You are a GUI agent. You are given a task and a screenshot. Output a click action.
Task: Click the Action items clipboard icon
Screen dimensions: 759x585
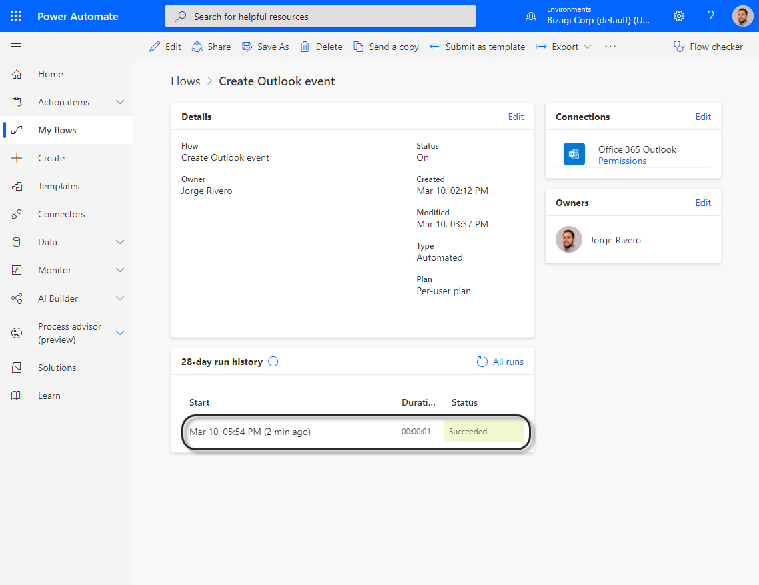tap(17, 102)
